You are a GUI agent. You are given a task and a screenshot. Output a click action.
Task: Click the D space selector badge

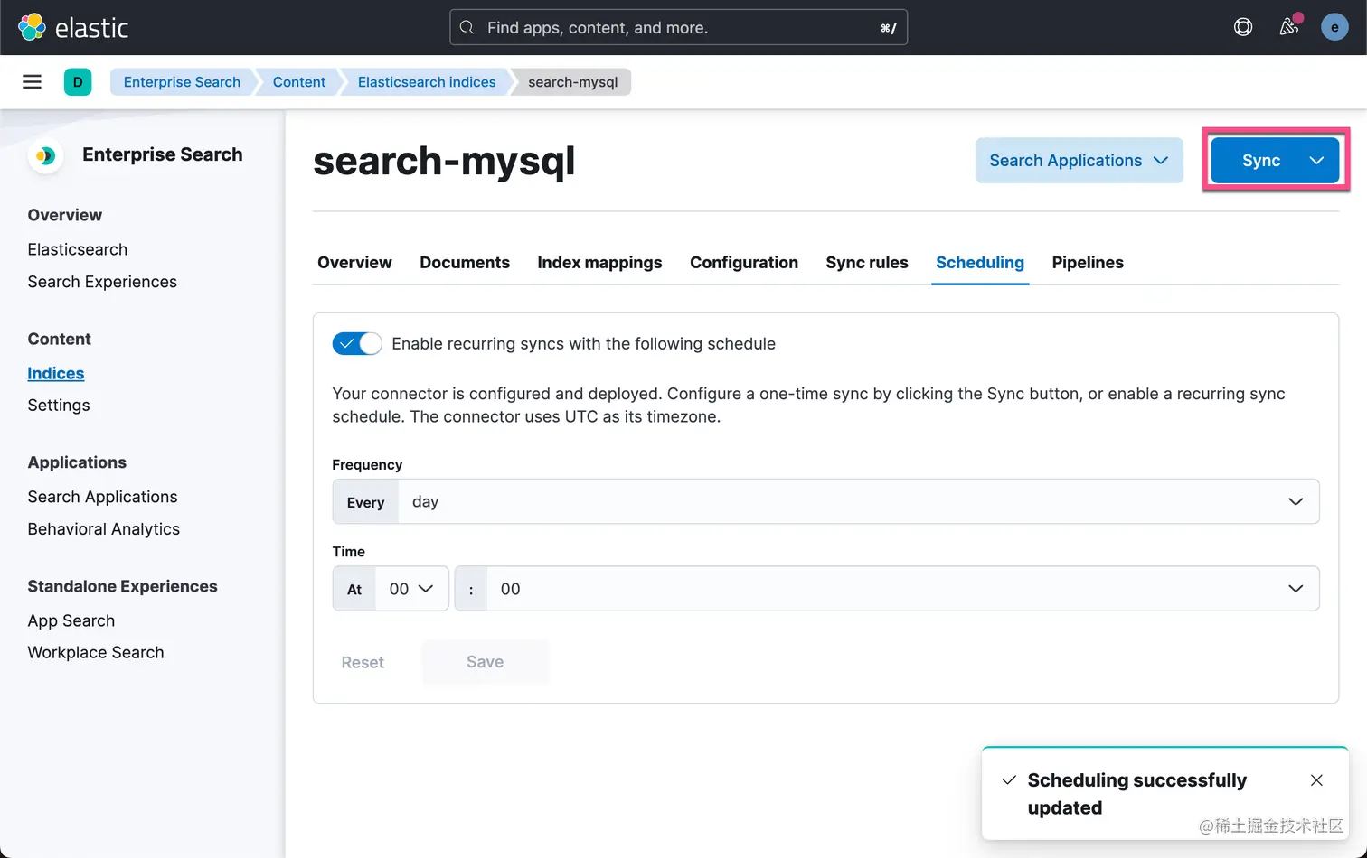[x=78, y=82]
